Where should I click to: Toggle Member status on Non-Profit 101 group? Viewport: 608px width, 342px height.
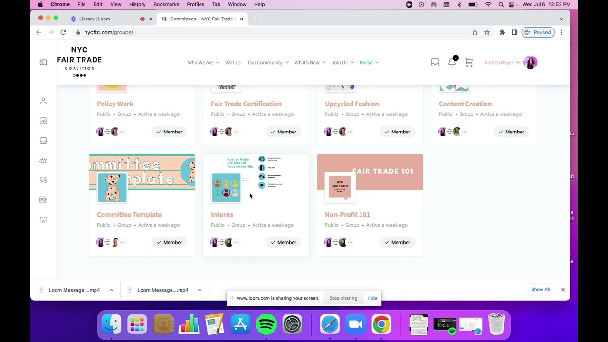[398, 242]
